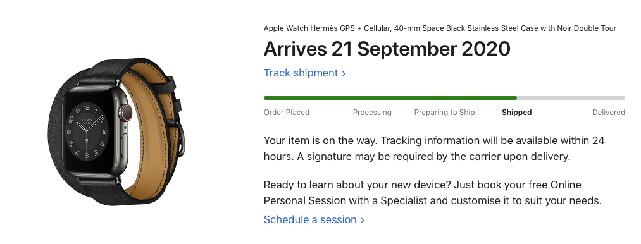Click the chevron after Track shipment
Screen dimensions: 641x244
344,73
